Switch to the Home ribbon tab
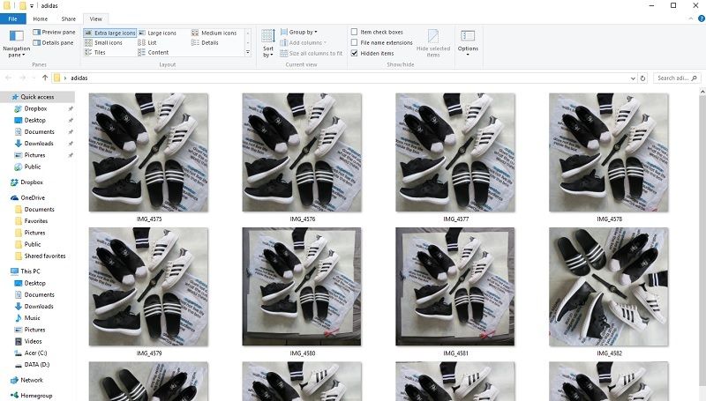The image size is (706, 401). coord(41,18)
